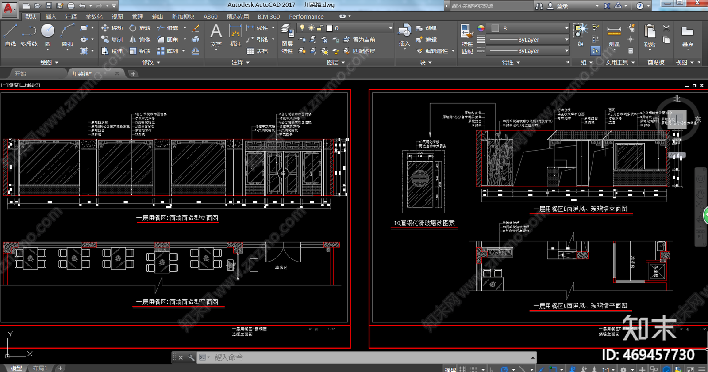Click the 镜像 (Mirror) tool
The height and width of the screenshot is (372, 708).
[140, 39]
